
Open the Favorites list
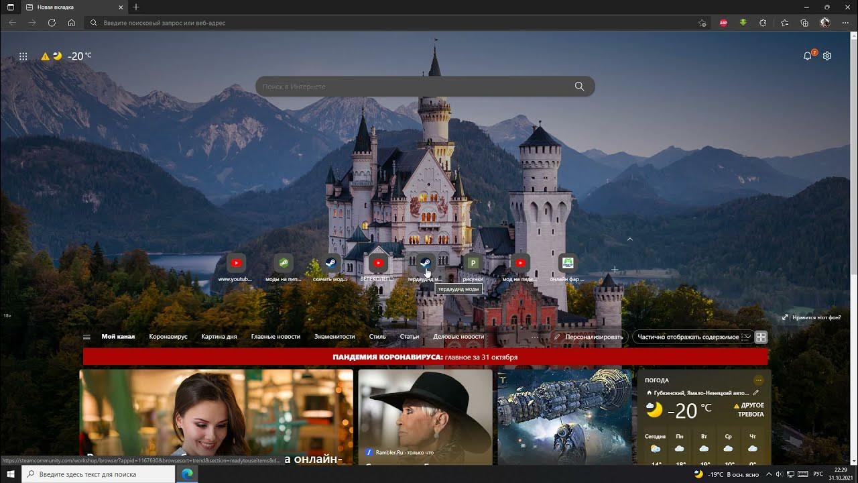coord(785,23)
